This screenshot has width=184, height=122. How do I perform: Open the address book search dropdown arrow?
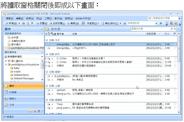coord(156,23)
